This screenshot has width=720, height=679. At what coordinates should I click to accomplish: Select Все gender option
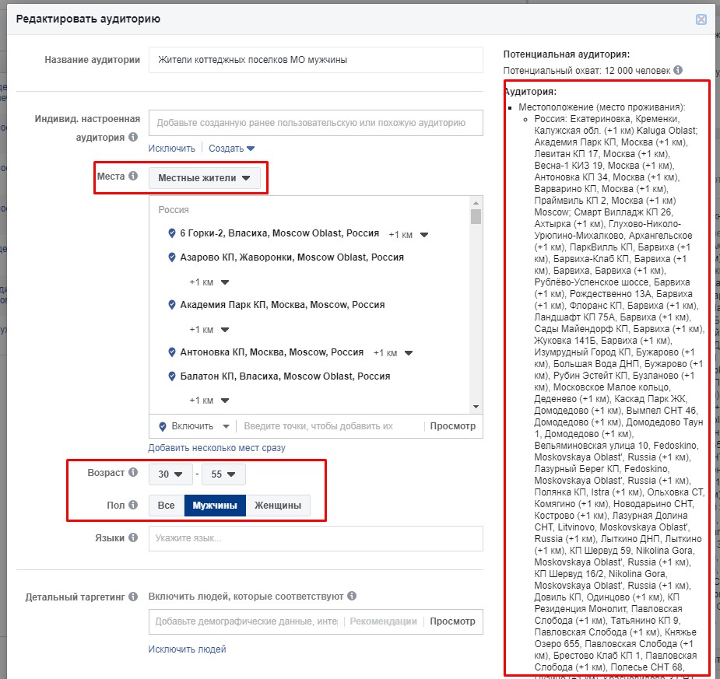click(167, 506)
